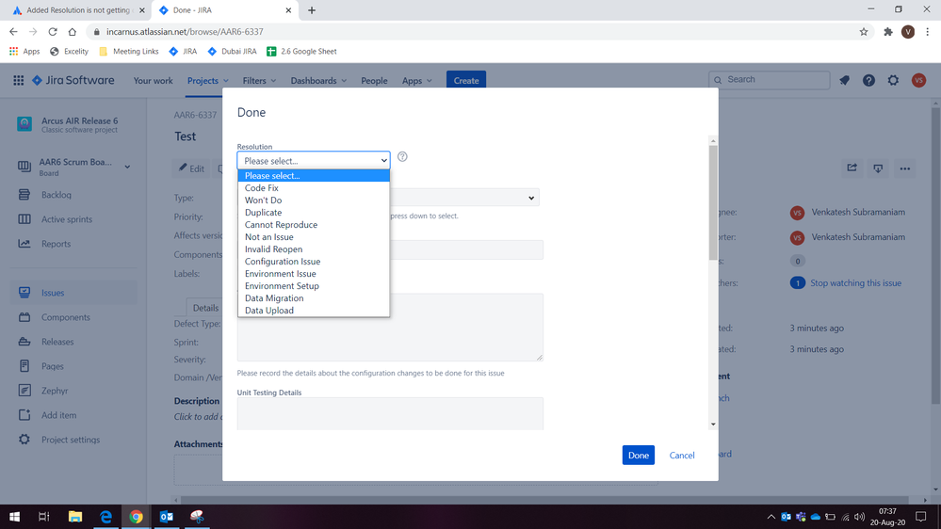
Task: Open the 2.6 Google Sheet bookmark
Action: [301, 52]
